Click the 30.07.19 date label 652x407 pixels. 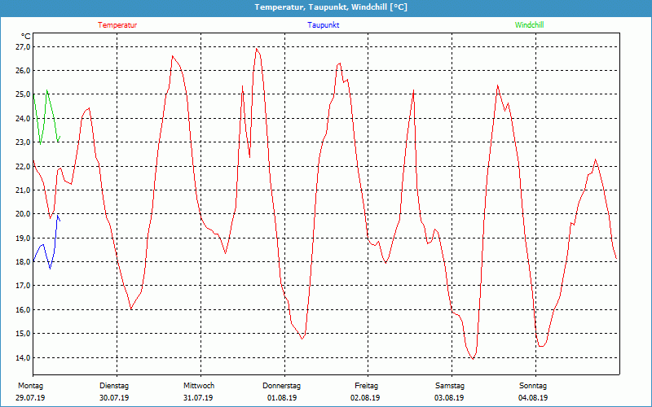pos(114,398)
